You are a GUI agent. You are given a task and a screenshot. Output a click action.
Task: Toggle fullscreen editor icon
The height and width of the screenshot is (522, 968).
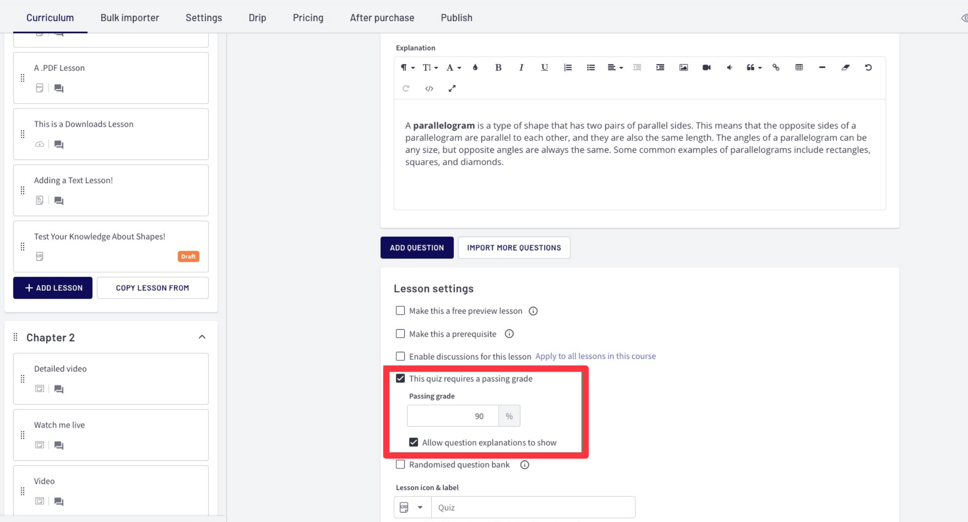452,89
